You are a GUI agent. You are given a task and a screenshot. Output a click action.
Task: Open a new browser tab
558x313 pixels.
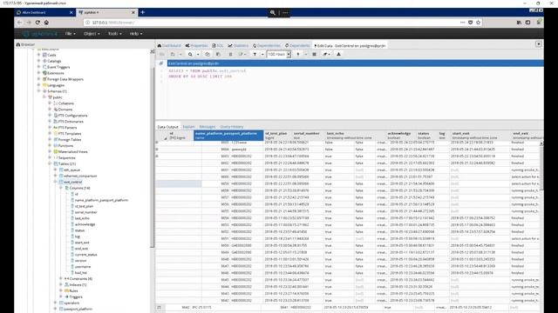point(143,12)
